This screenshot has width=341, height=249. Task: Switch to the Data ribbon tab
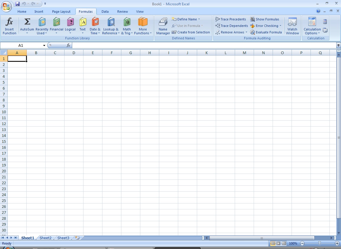tap(105, 12)
